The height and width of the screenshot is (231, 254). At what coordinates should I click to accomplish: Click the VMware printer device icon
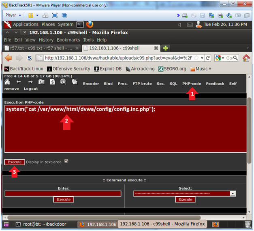(x=220, y=15)
